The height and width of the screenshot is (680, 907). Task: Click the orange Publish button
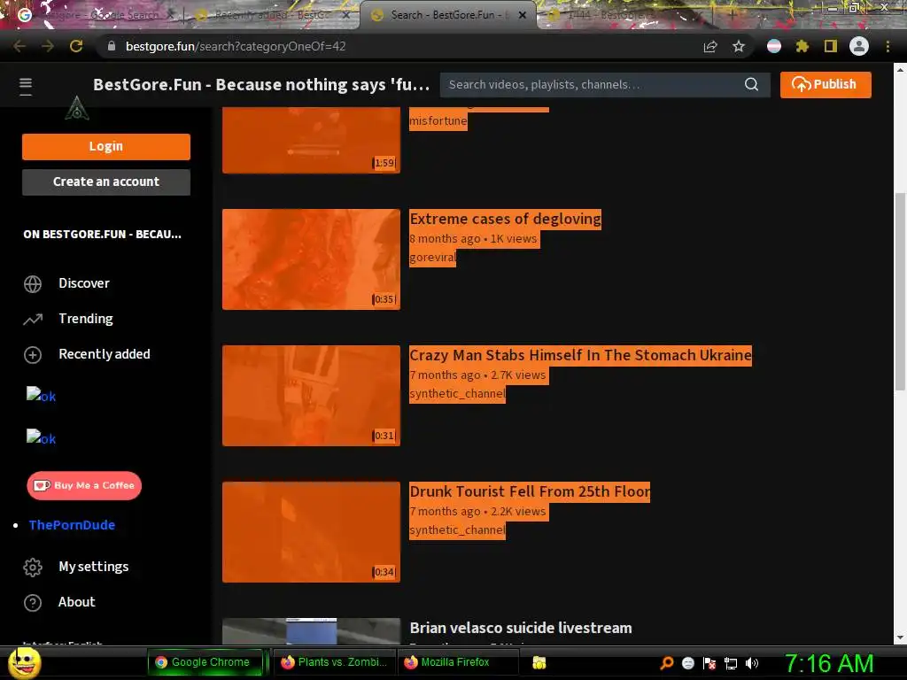[x=826, y=84]
